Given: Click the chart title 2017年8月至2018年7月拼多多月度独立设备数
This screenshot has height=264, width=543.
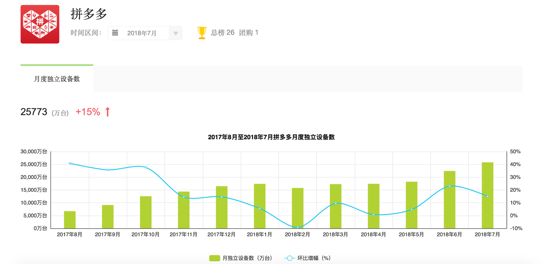Looking at the screenshot, I should coord(271,137).
